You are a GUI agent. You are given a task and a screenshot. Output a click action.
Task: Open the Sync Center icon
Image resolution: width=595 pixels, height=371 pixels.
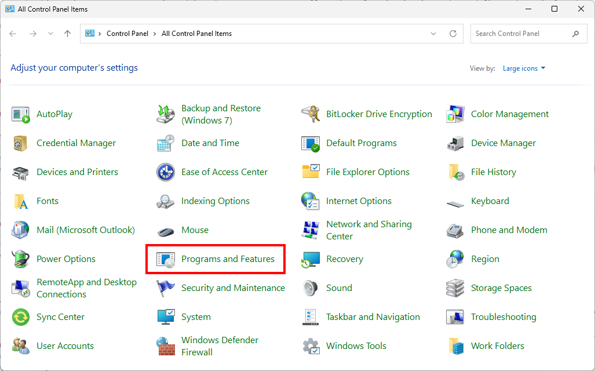21,317
